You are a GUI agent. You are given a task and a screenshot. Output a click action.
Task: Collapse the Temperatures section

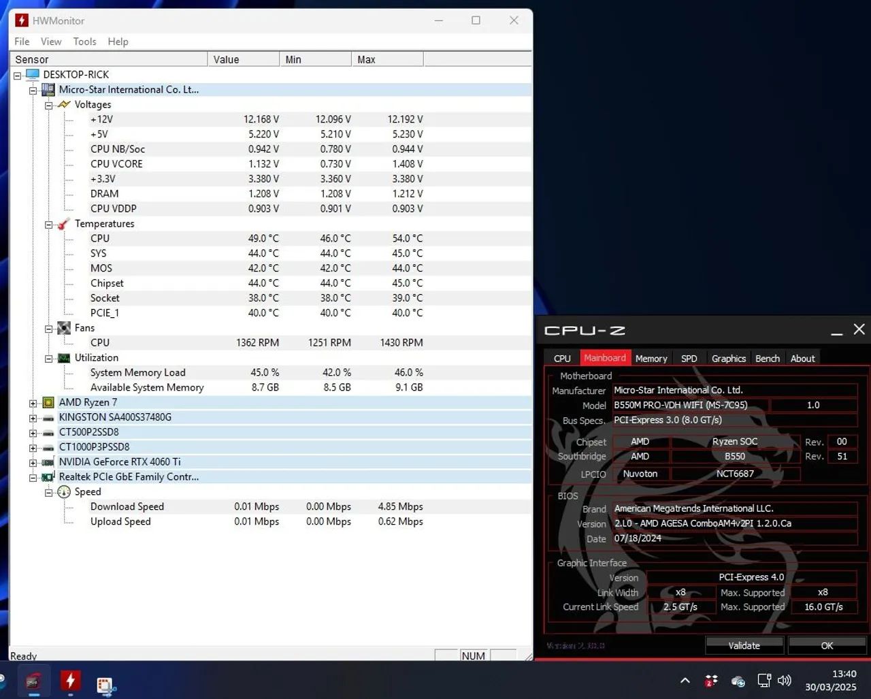coord(48,225)
